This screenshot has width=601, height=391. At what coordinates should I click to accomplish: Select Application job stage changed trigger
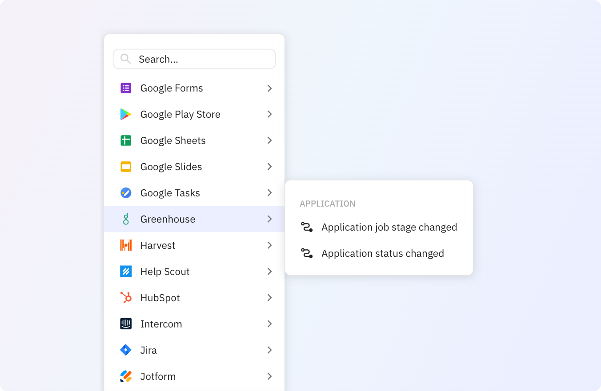pyautogui.click(x=379, y=227)
